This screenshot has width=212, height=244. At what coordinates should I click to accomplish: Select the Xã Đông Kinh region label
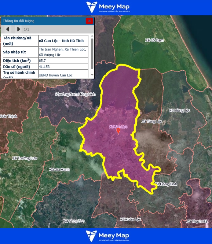[166, 184]
